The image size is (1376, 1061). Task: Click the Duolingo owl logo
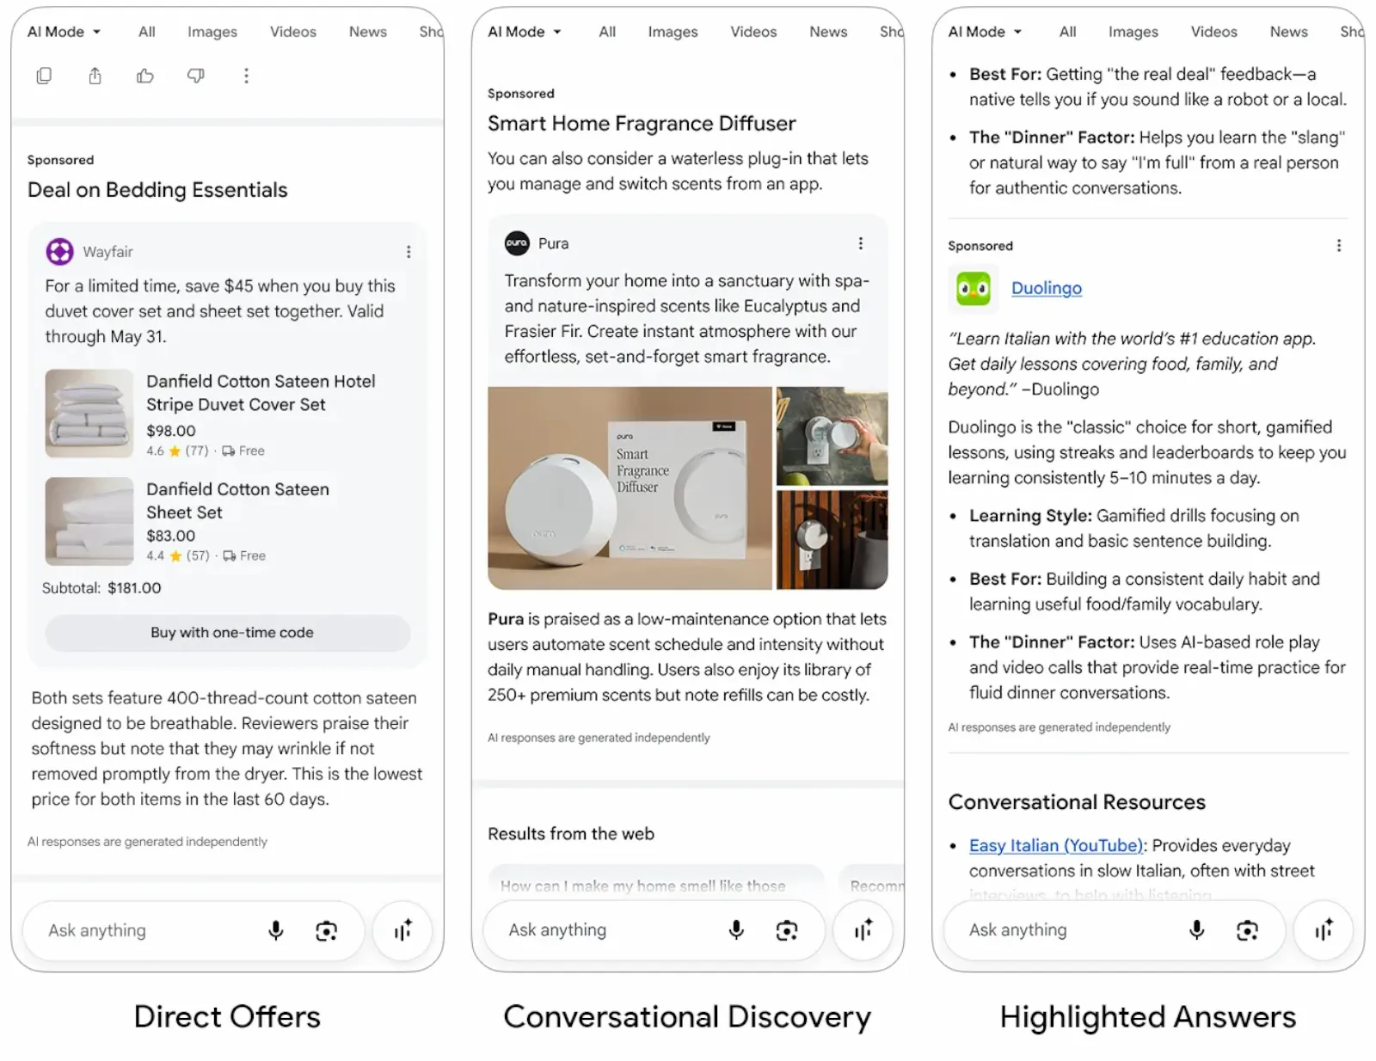(974, 288)
